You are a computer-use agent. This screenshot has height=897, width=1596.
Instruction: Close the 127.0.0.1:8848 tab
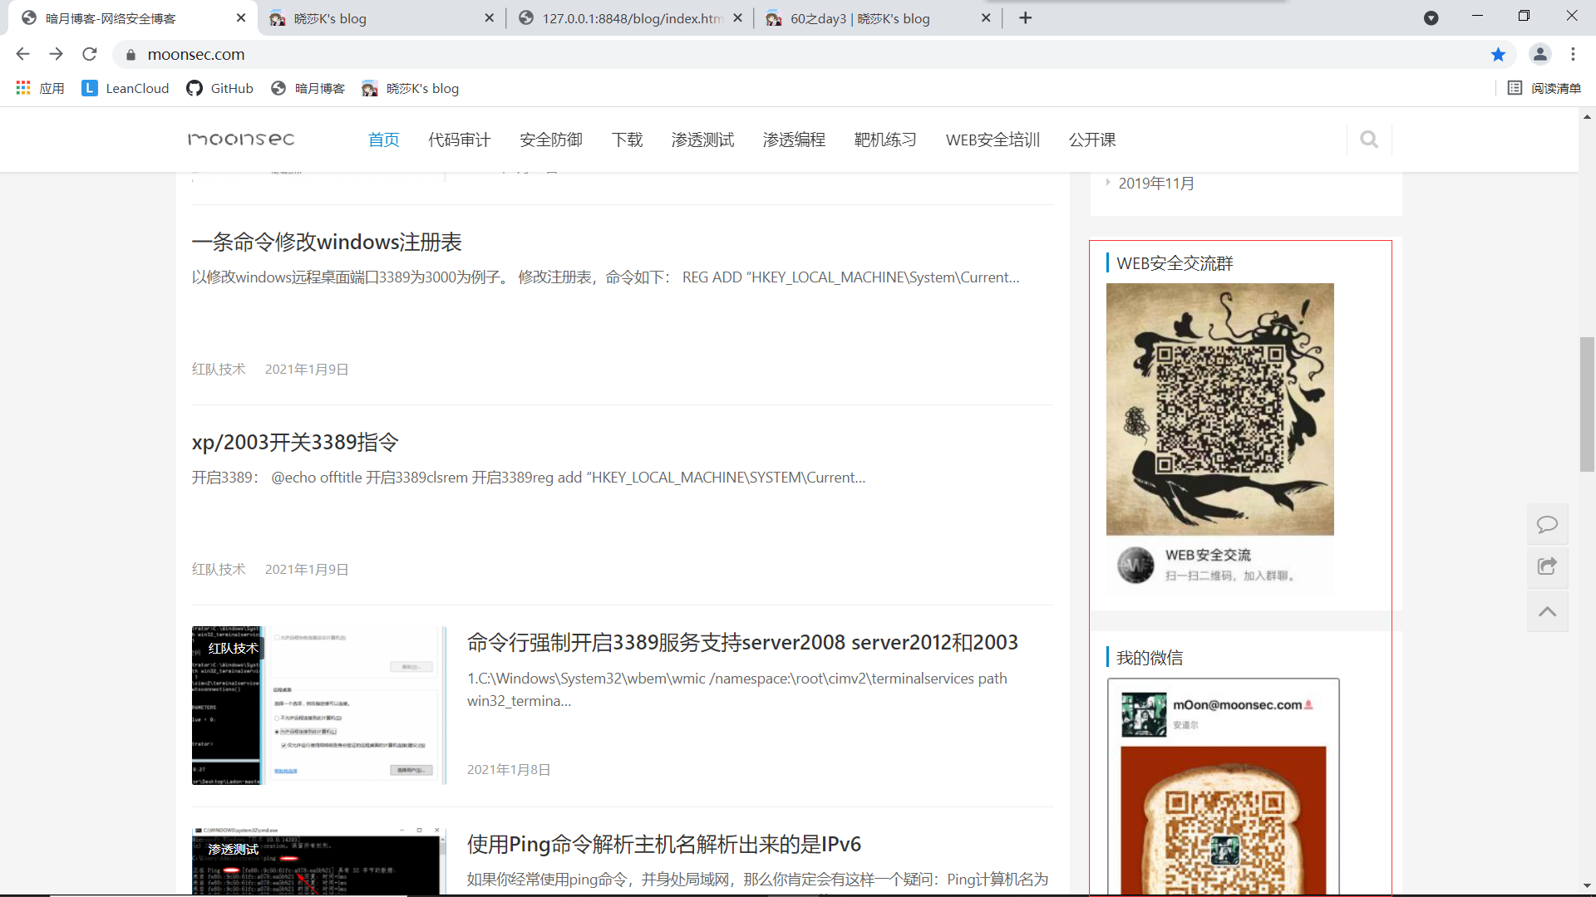737,18
